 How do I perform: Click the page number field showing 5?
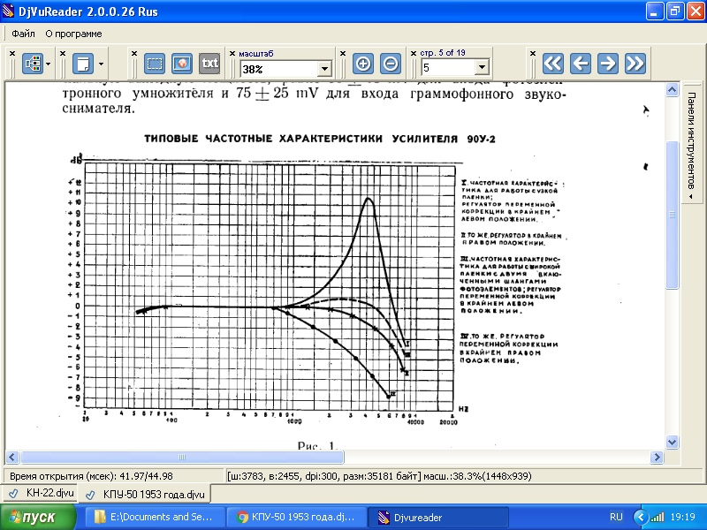448,68
